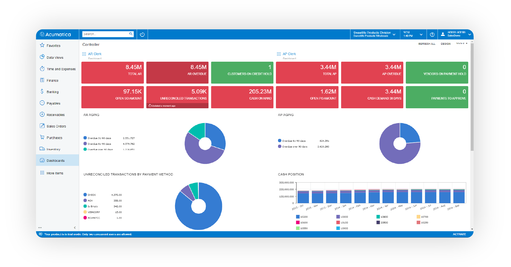Click the 10200 account legend swatch

(298, 217)
